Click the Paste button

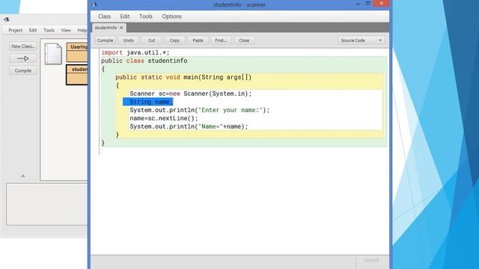pos(198,40)
